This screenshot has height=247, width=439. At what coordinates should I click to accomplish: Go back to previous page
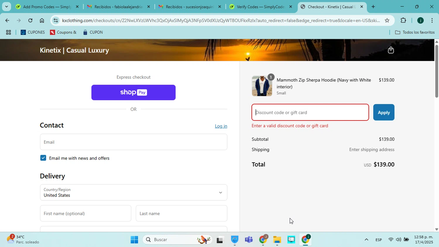click(x=7, y=21)
